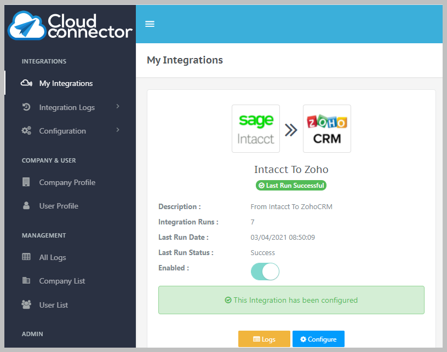Click the Configuration gears icon
Viewport: 447px width, 352px height.
[x=26, y=131]
